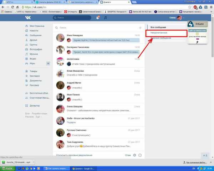
Task: Select the Непрочитанные filter tab
Action: pyautogui.click(x=159, y=33)
